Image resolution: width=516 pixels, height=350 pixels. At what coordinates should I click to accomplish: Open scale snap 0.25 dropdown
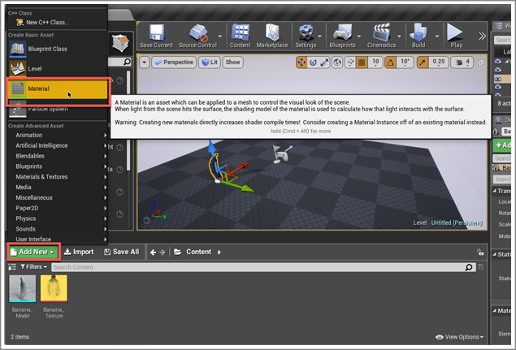[439, 63]
